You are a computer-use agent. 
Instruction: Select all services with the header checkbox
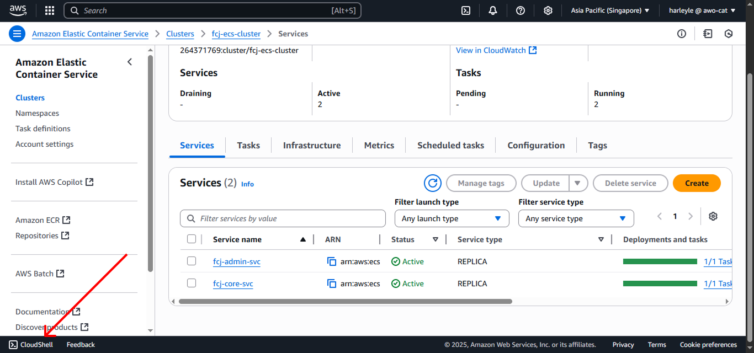point(192,239)
